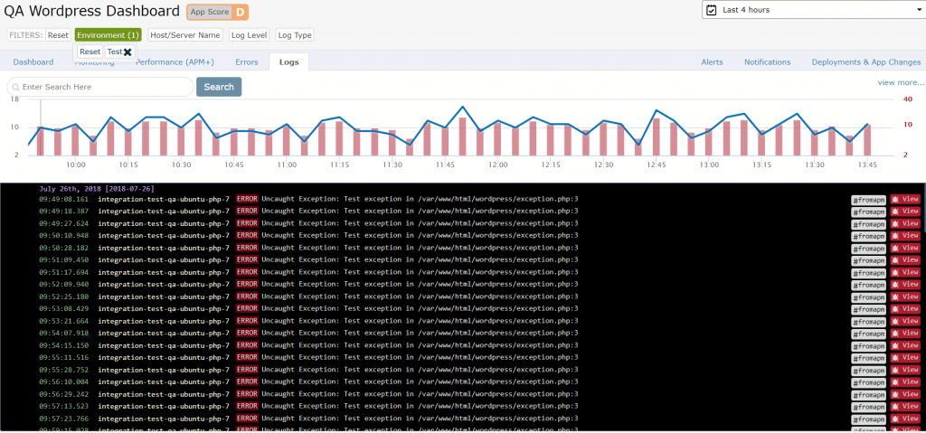Remove the Test environment filter with X
This screenshot has width=926, height=433.
[128, 52]
